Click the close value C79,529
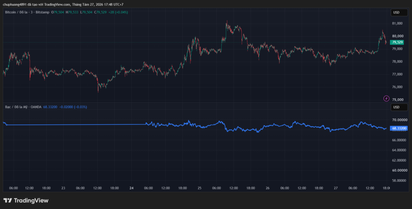 (100, 12)
